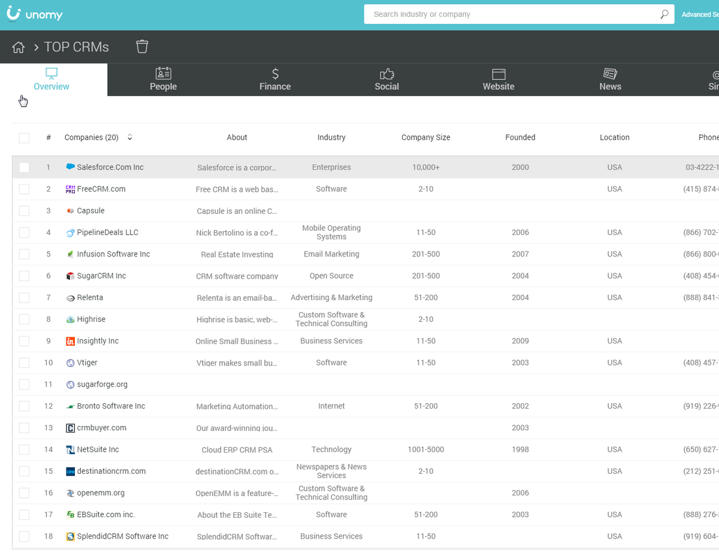Viewport: 719px width, 553px height.
Task: Click the destinationcrm.com logo icon
Action: 71,472
